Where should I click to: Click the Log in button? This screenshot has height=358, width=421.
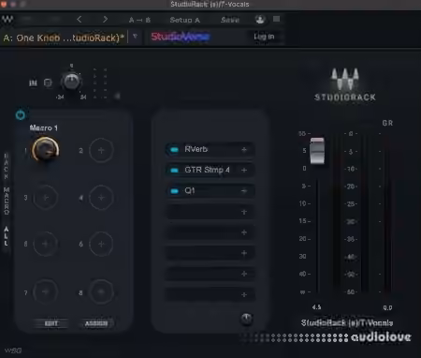(264, 37)
